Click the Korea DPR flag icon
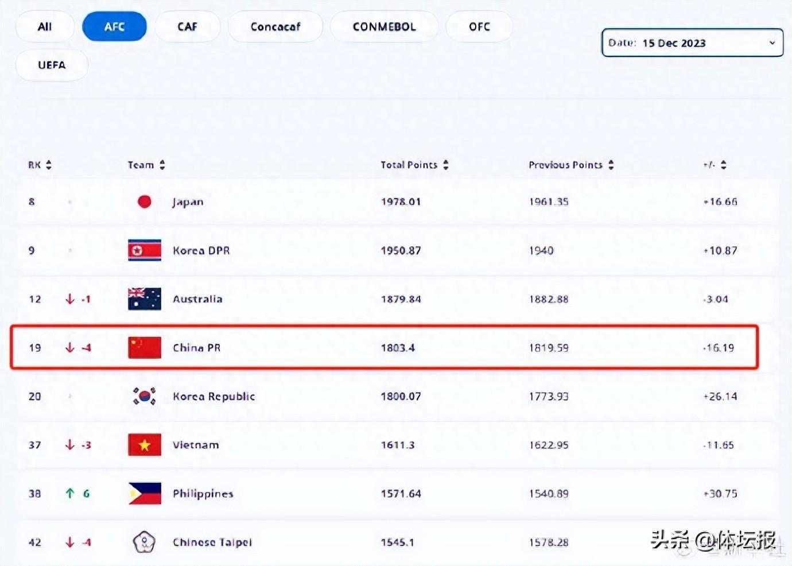Viewport: 792px width, 566px height. tap(145, 250)
